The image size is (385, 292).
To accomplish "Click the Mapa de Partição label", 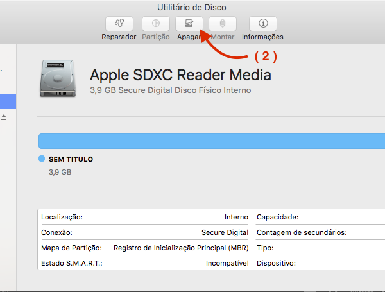I will click(71, 248).
